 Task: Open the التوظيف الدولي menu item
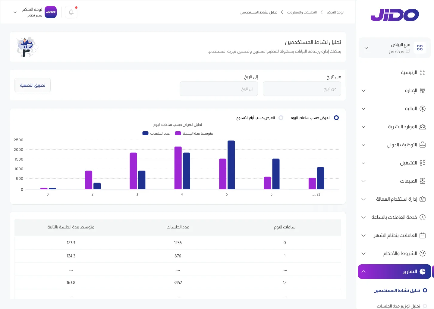pyautogui.click(x=395, y=145)
